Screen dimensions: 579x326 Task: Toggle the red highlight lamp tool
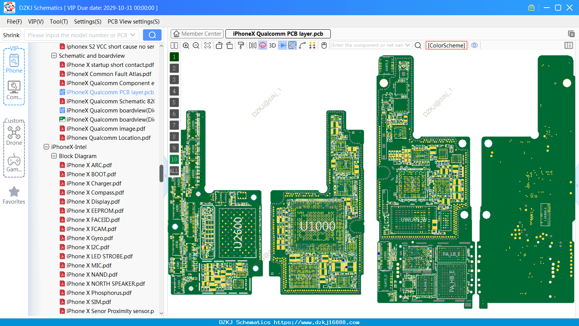click(x=263, y=45)
